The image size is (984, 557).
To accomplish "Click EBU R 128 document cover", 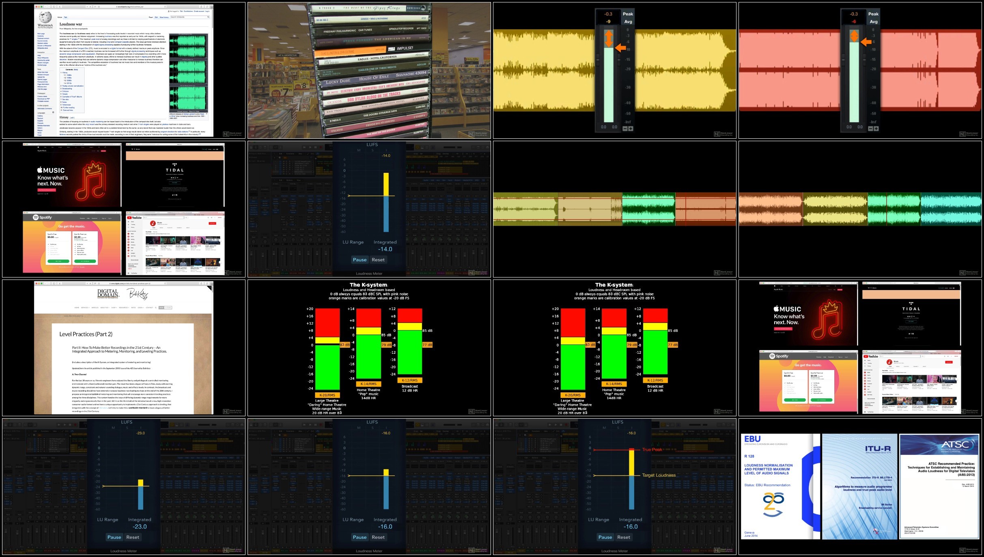I will (780, 486).
